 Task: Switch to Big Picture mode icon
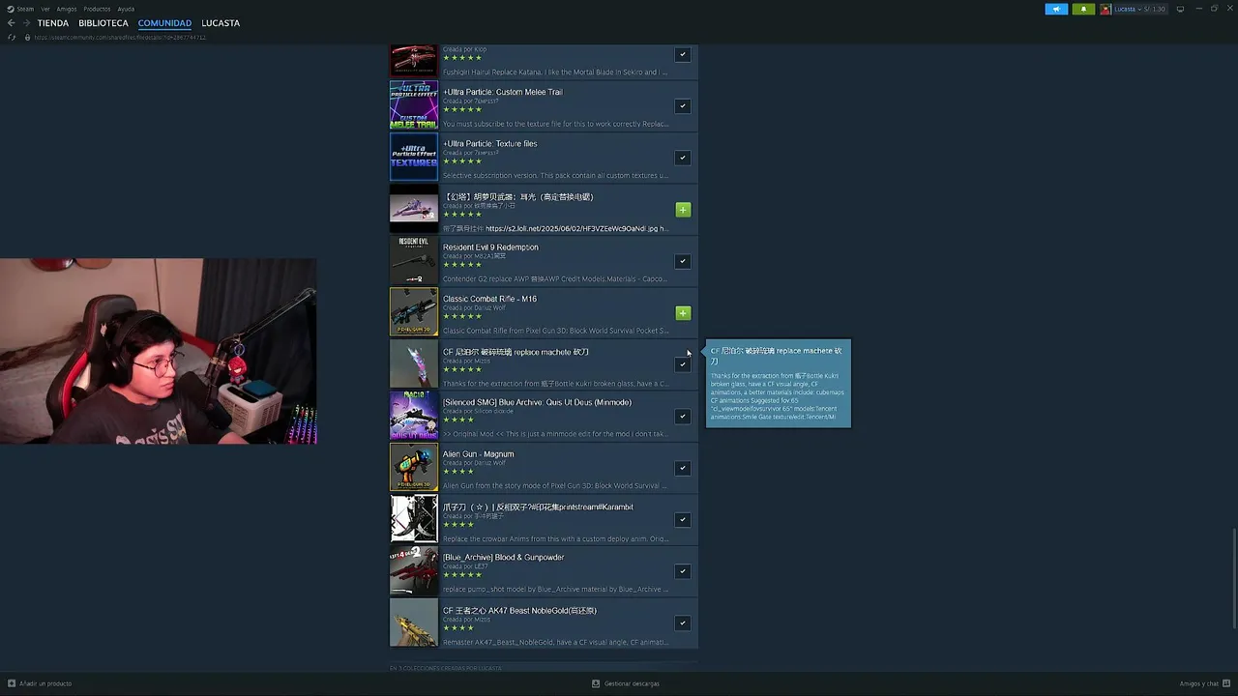coord(1180,9)
